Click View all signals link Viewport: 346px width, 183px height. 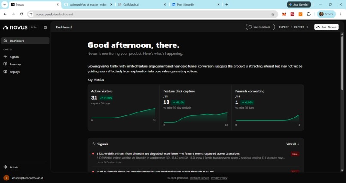click(293, 144)
